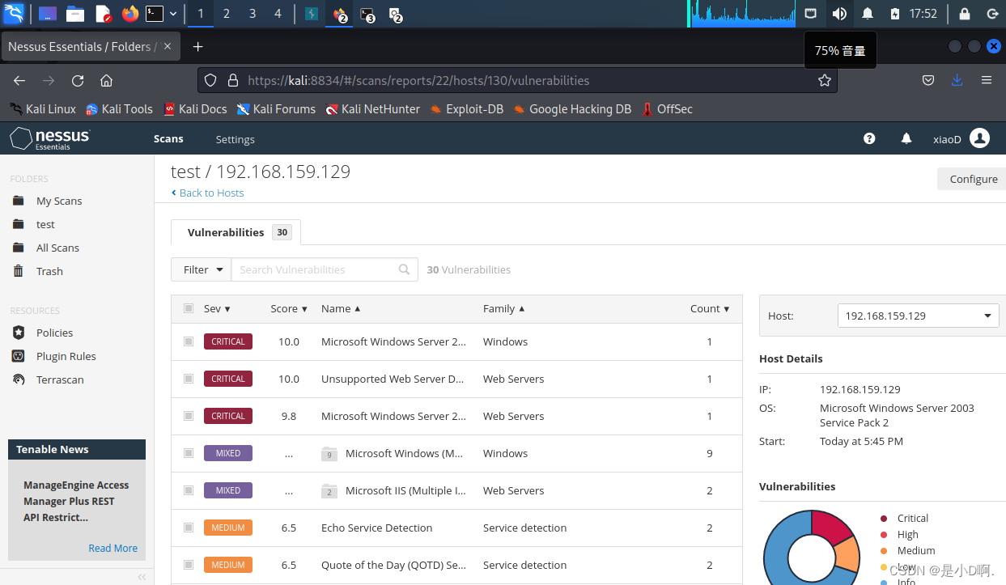Check the Microsoft Windows (M... mixed row checkbox
1006x585 pixels.
point(189,453)
